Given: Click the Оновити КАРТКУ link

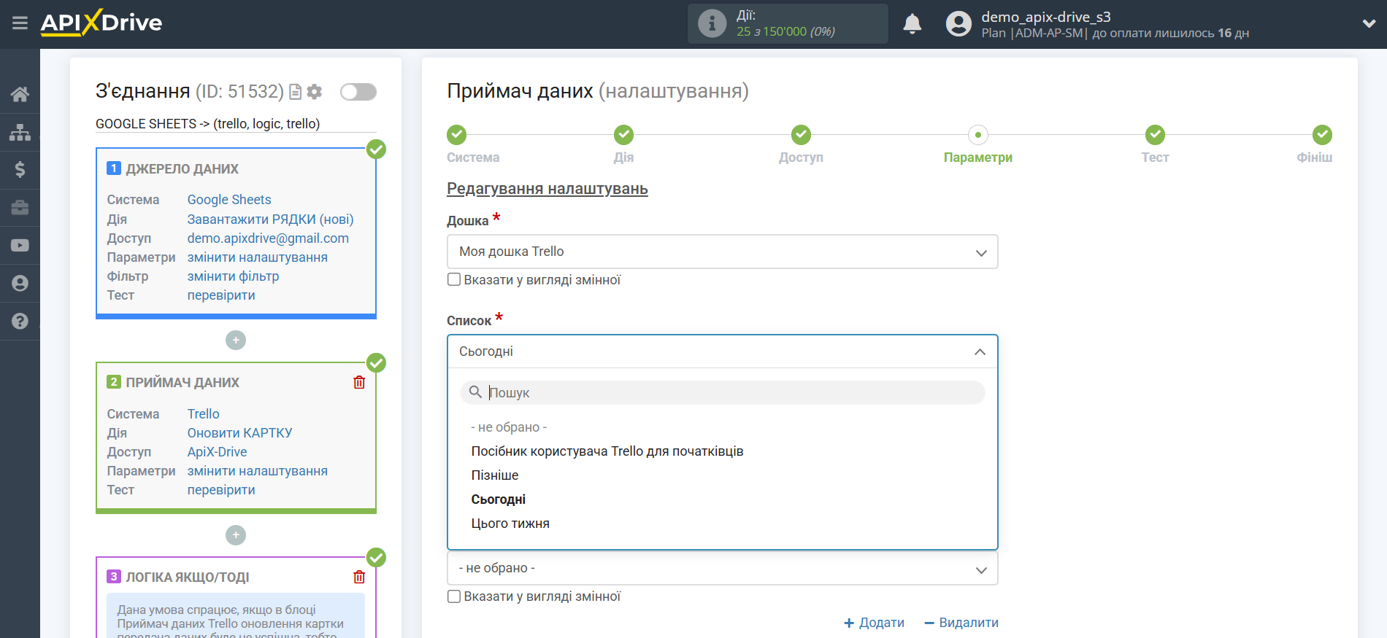Looking at the screenshot, I should (x=239, y=433).
